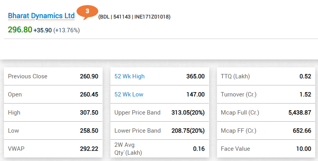Click the Lower Price Band row
Screen dimensions: 318x161
160,130
